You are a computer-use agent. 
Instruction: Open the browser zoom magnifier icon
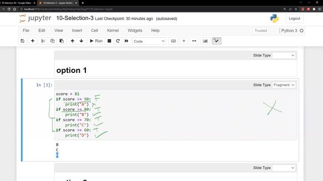pyautogui.click(x=285, y=9)
